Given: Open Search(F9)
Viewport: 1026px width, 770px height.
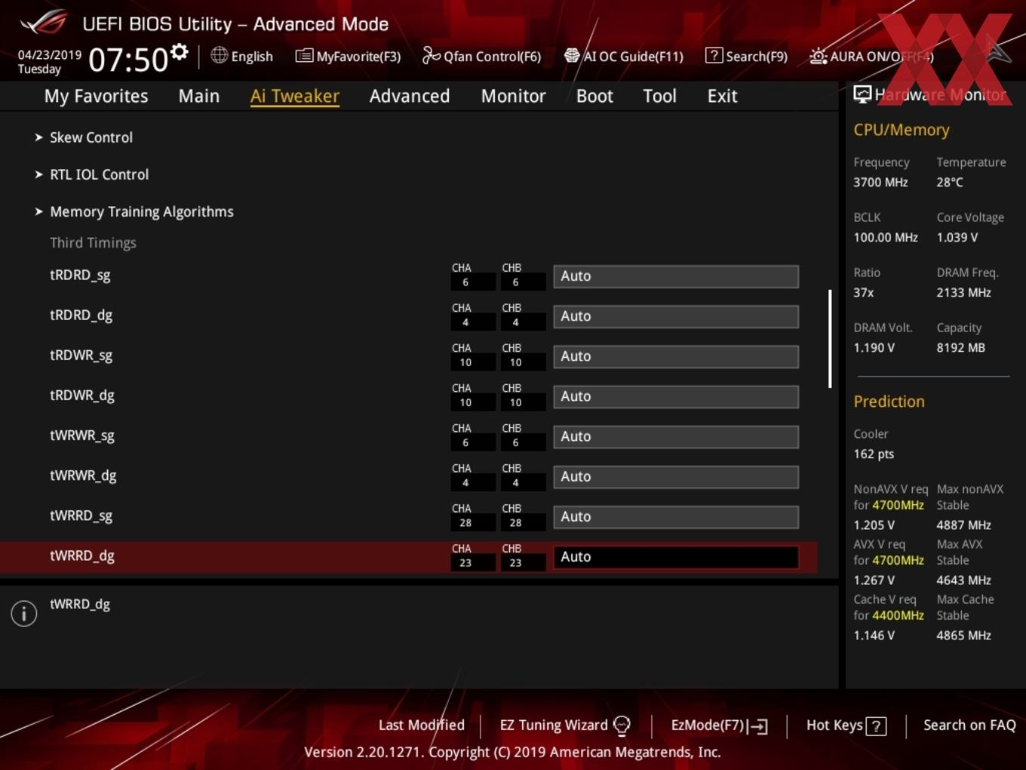Looking at the screenshot, I should tap(757, 57).
